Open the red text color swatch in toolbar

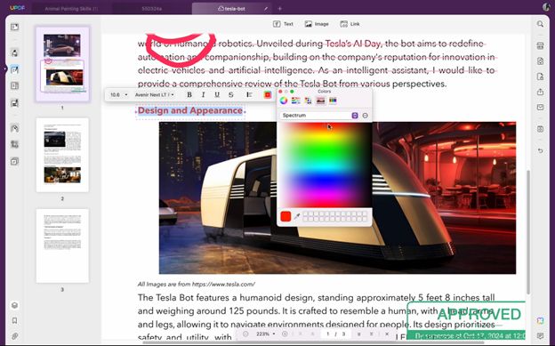268,94
